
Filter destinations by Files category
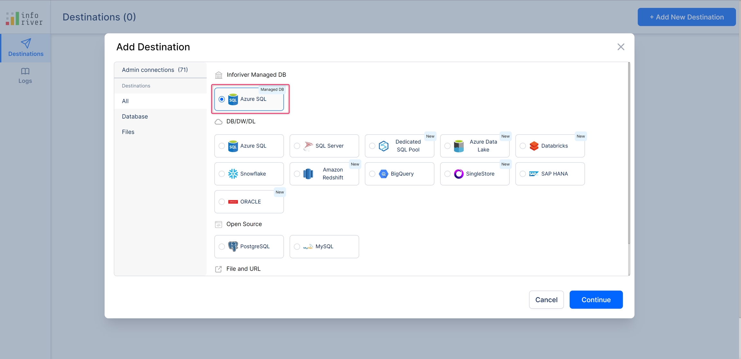[x=128, y=132]
